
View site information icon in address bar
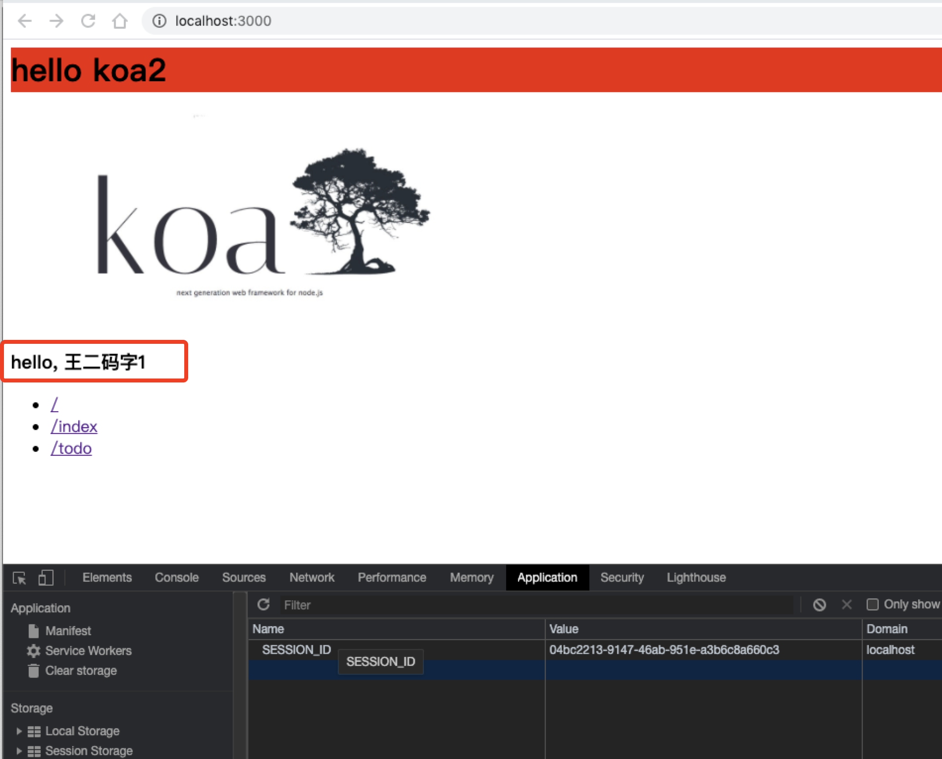tap(159, 21)
